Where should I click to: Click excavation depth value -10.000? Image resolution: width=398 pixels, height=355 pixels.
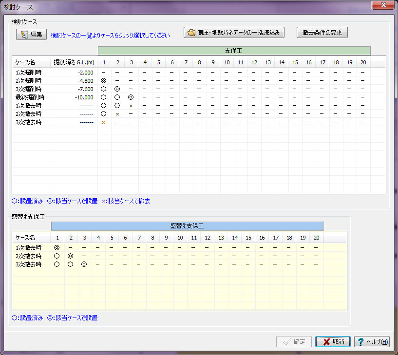pyautogui.click(x=84, y=97)
